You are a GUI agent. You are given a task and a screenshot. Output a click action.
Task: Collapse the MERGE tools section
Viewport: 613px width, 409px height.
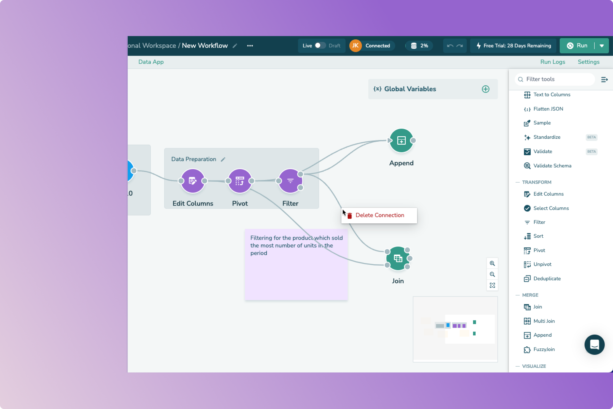(x=518, y=295)
